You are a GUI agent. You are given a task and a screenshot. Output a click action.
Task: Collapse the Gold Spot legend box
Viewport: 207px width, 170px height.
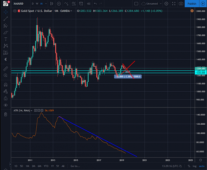click(15, 11)
